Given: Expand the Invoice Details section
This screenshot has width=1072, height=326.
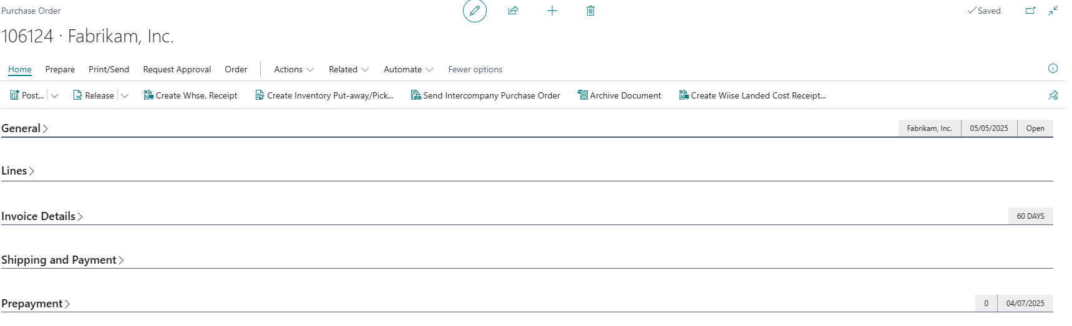Looking at the screenshot, I should pyautogui.click(x=42, y=216).
